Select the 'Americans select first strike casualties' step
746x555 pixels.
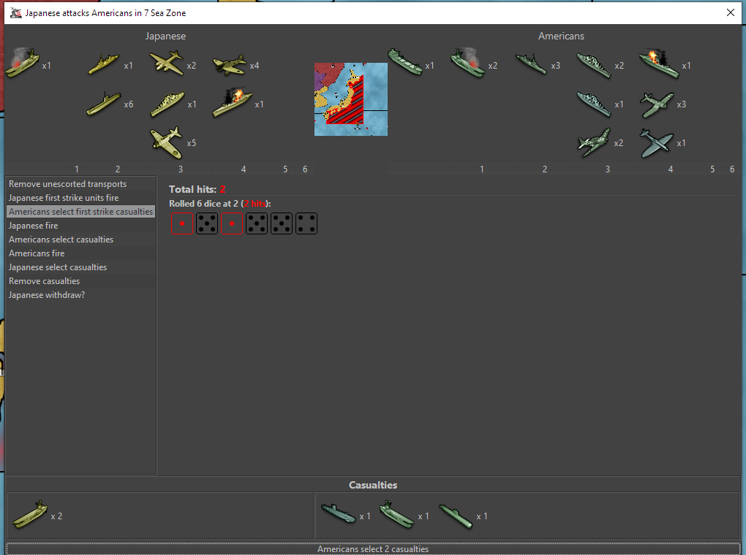[x=80, y=212]
